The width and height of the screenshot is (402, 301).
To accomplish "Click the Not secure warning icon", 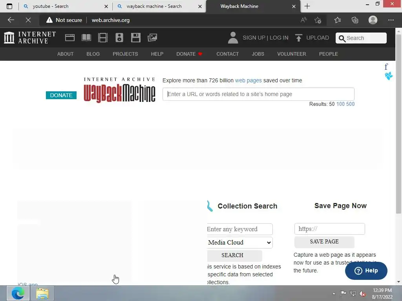I will 49,20.
